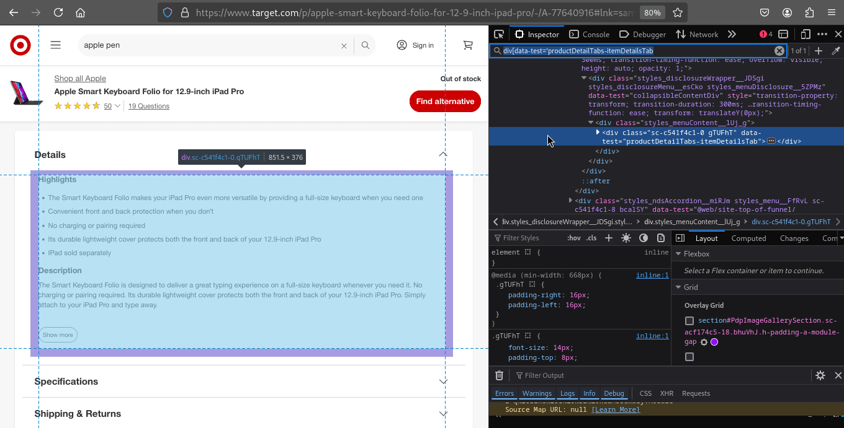
Task: Toggle Errors console filter
Action: click(x=505, y=393)
